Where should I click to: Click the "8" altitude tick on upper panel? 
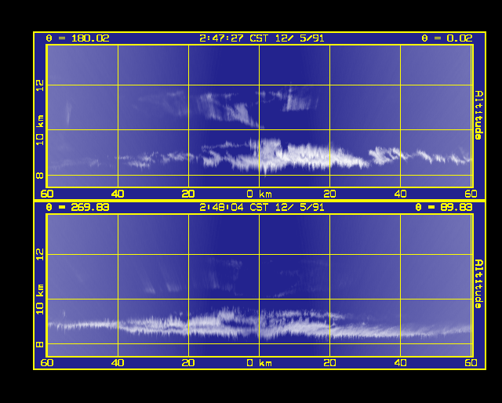pos(40,176)
